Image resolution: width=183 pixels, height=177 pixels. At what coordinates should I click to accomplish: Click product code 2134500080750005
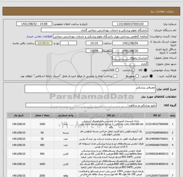[x=157, y=145]
